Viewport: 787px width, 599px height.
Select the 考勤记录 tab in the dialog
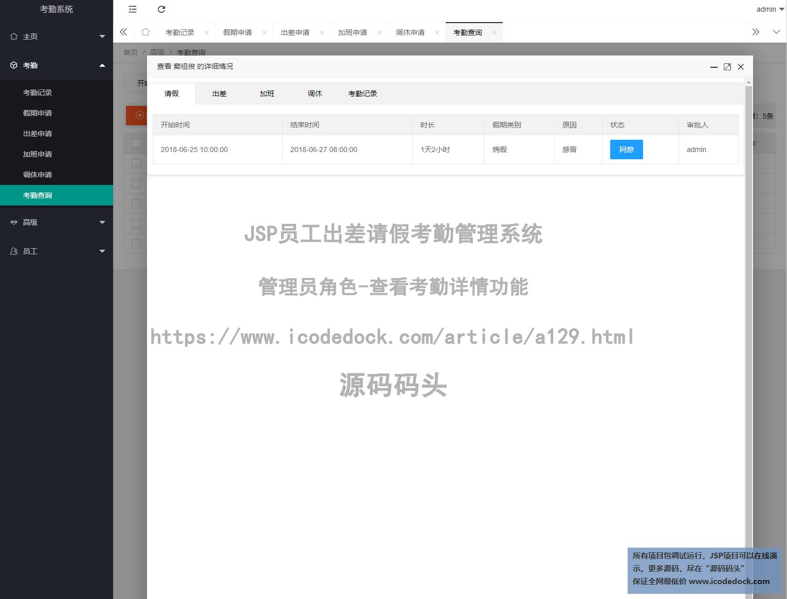pyautogui.click(x=363, y=93)
